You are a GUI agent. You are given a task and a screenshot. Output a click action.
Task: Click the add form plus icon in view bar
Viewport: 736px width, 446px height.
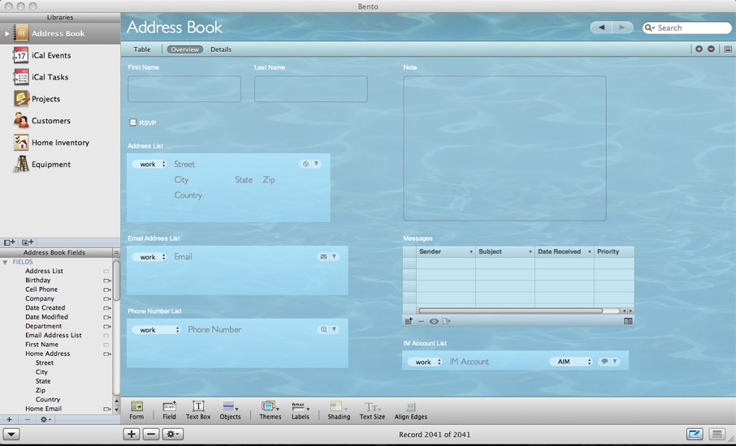[x=699, y=49]
